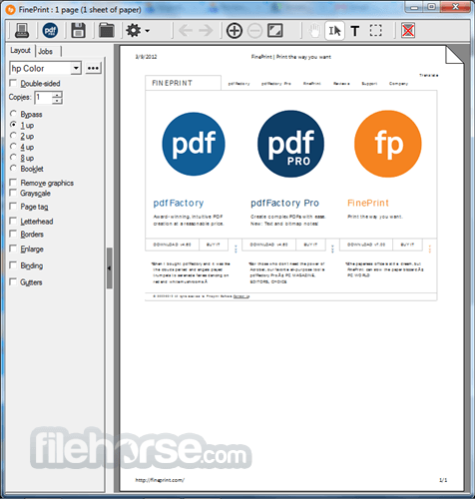Toggle the Grayscale checkbox
The width and height of the screenshot is (475, 499).
(13, 193)
